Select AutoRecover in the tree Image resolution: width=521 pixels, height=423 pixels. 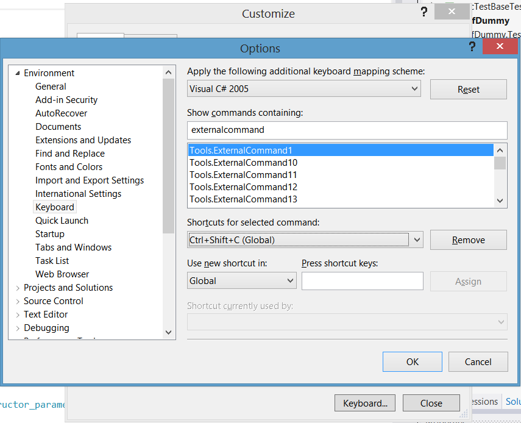pos(61,113)
